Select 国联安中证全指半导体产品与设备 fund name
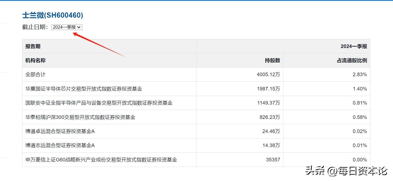 [99, 103]
